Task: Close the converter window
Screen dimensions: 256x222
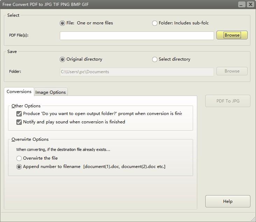Action: click(x=250, y=5)
